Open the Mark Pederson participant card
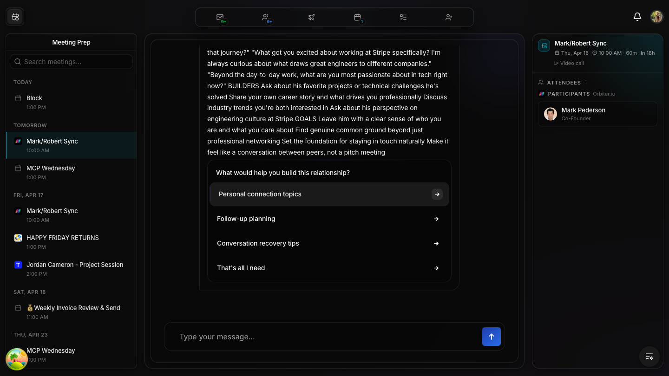Viewport: 669px width, 376px height. (597, 114)
